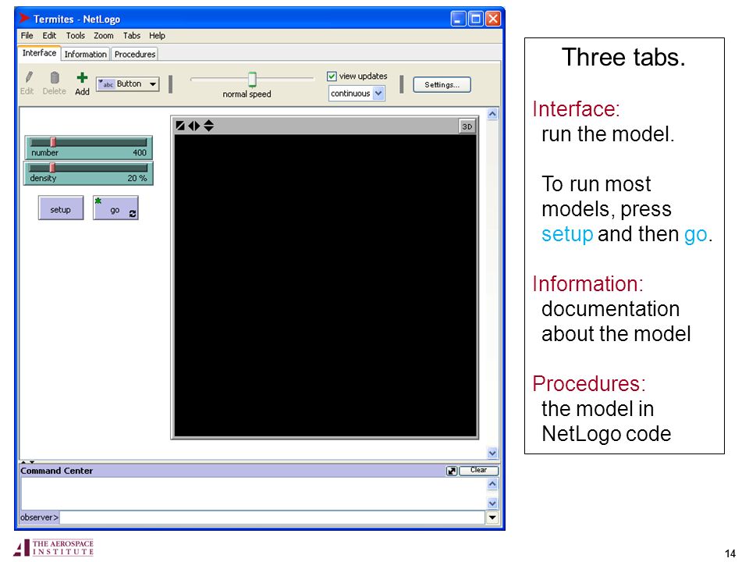Maximize the Termites NetLogo window

(476, 19)
